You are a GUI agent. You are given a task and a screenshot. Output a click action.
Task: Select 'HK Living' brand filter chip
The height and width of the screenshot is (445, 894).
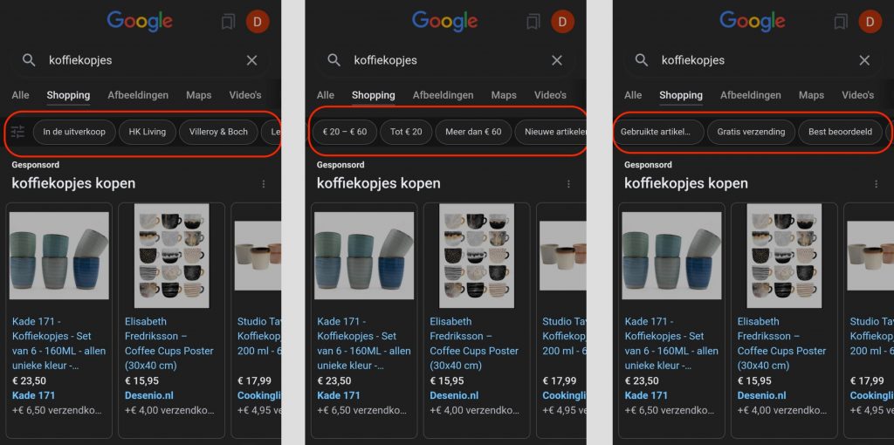(147, 132)
